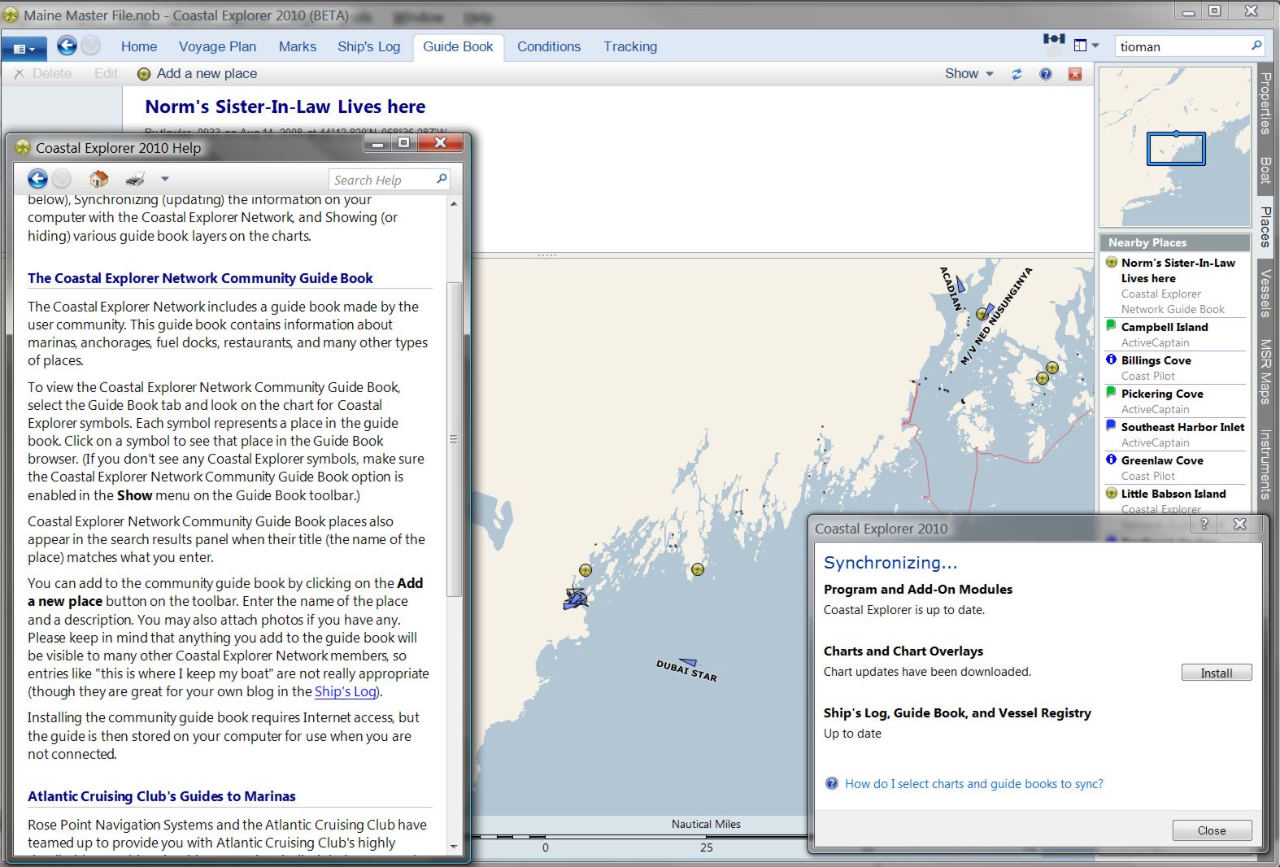Select Little Babson Island in Nearby Places
Screen dimensions: 1280x867
click(1175, 501)
